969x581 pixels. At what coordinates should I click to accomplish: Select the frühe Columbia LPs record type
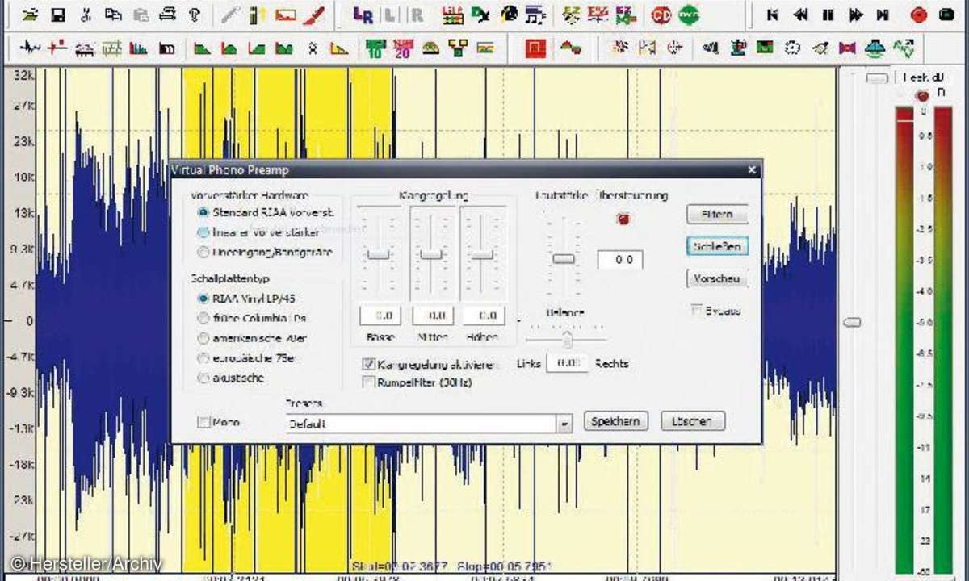pos(203,318)
